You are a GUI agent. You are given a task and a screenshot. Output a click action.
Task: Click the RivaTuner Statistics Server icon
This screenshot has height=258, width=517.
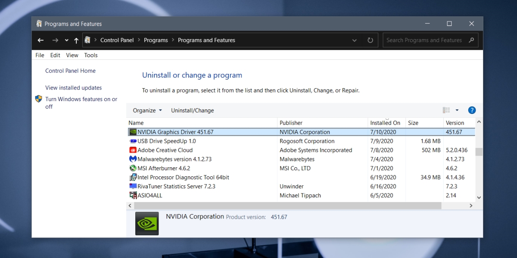coord(133,186)
